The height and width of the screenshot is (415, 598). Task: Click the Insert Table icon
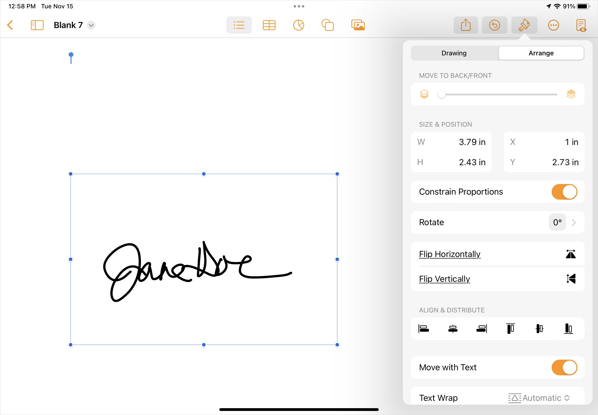point(269,25)
